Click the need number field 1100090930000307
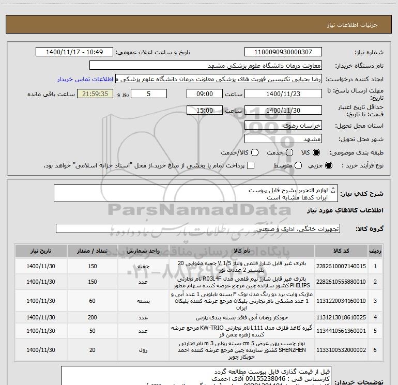This screenshot has height=385, width=398. pyautogui.click(x=283, y=52)
